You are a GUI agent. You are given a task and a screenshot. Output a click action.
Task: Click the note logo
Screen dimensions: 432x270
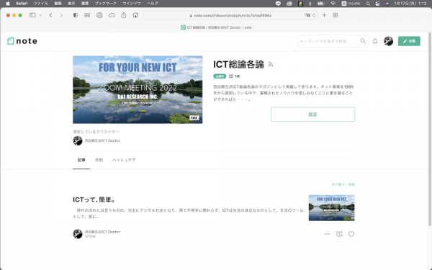pos(22,41)
